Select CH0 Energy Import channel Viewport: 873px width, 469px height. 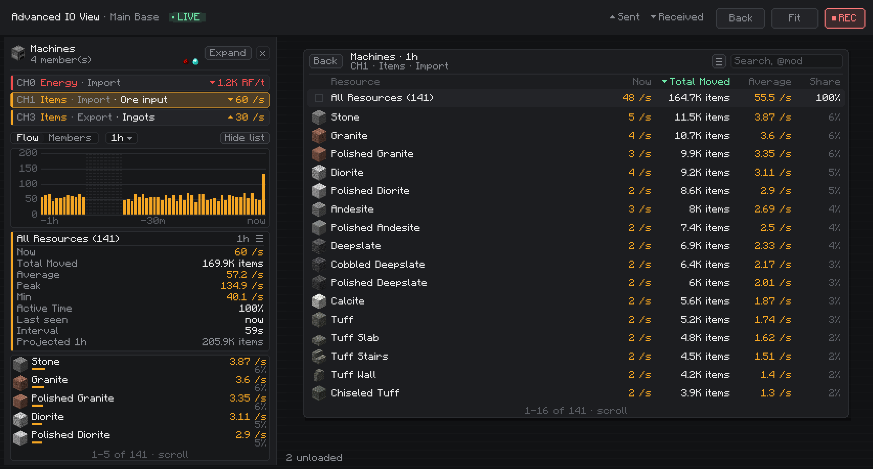click(x=140, y=82)
